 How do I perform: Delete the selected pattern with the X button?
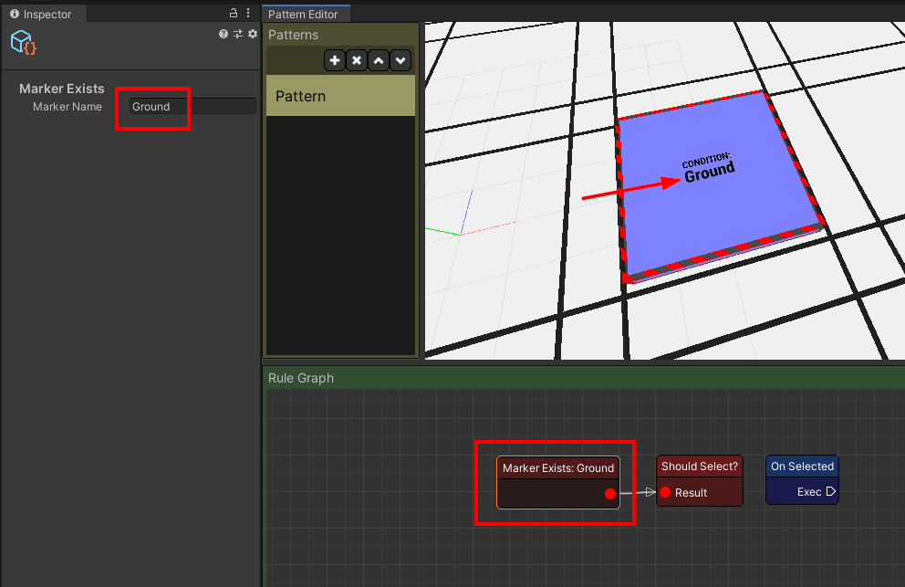357,60
